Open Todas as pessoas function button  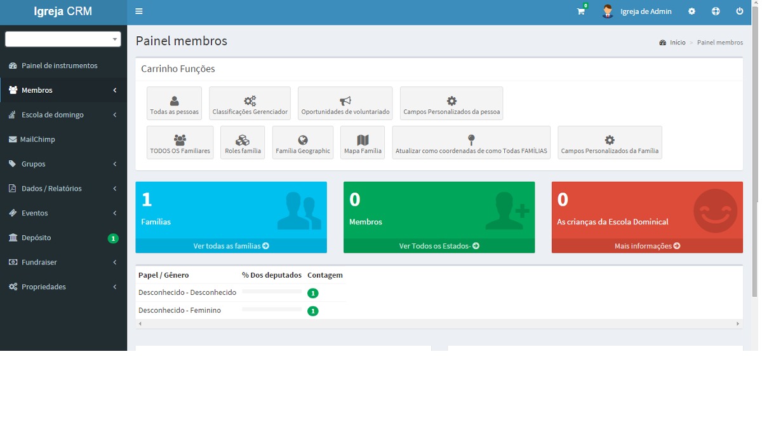(174, 104)
